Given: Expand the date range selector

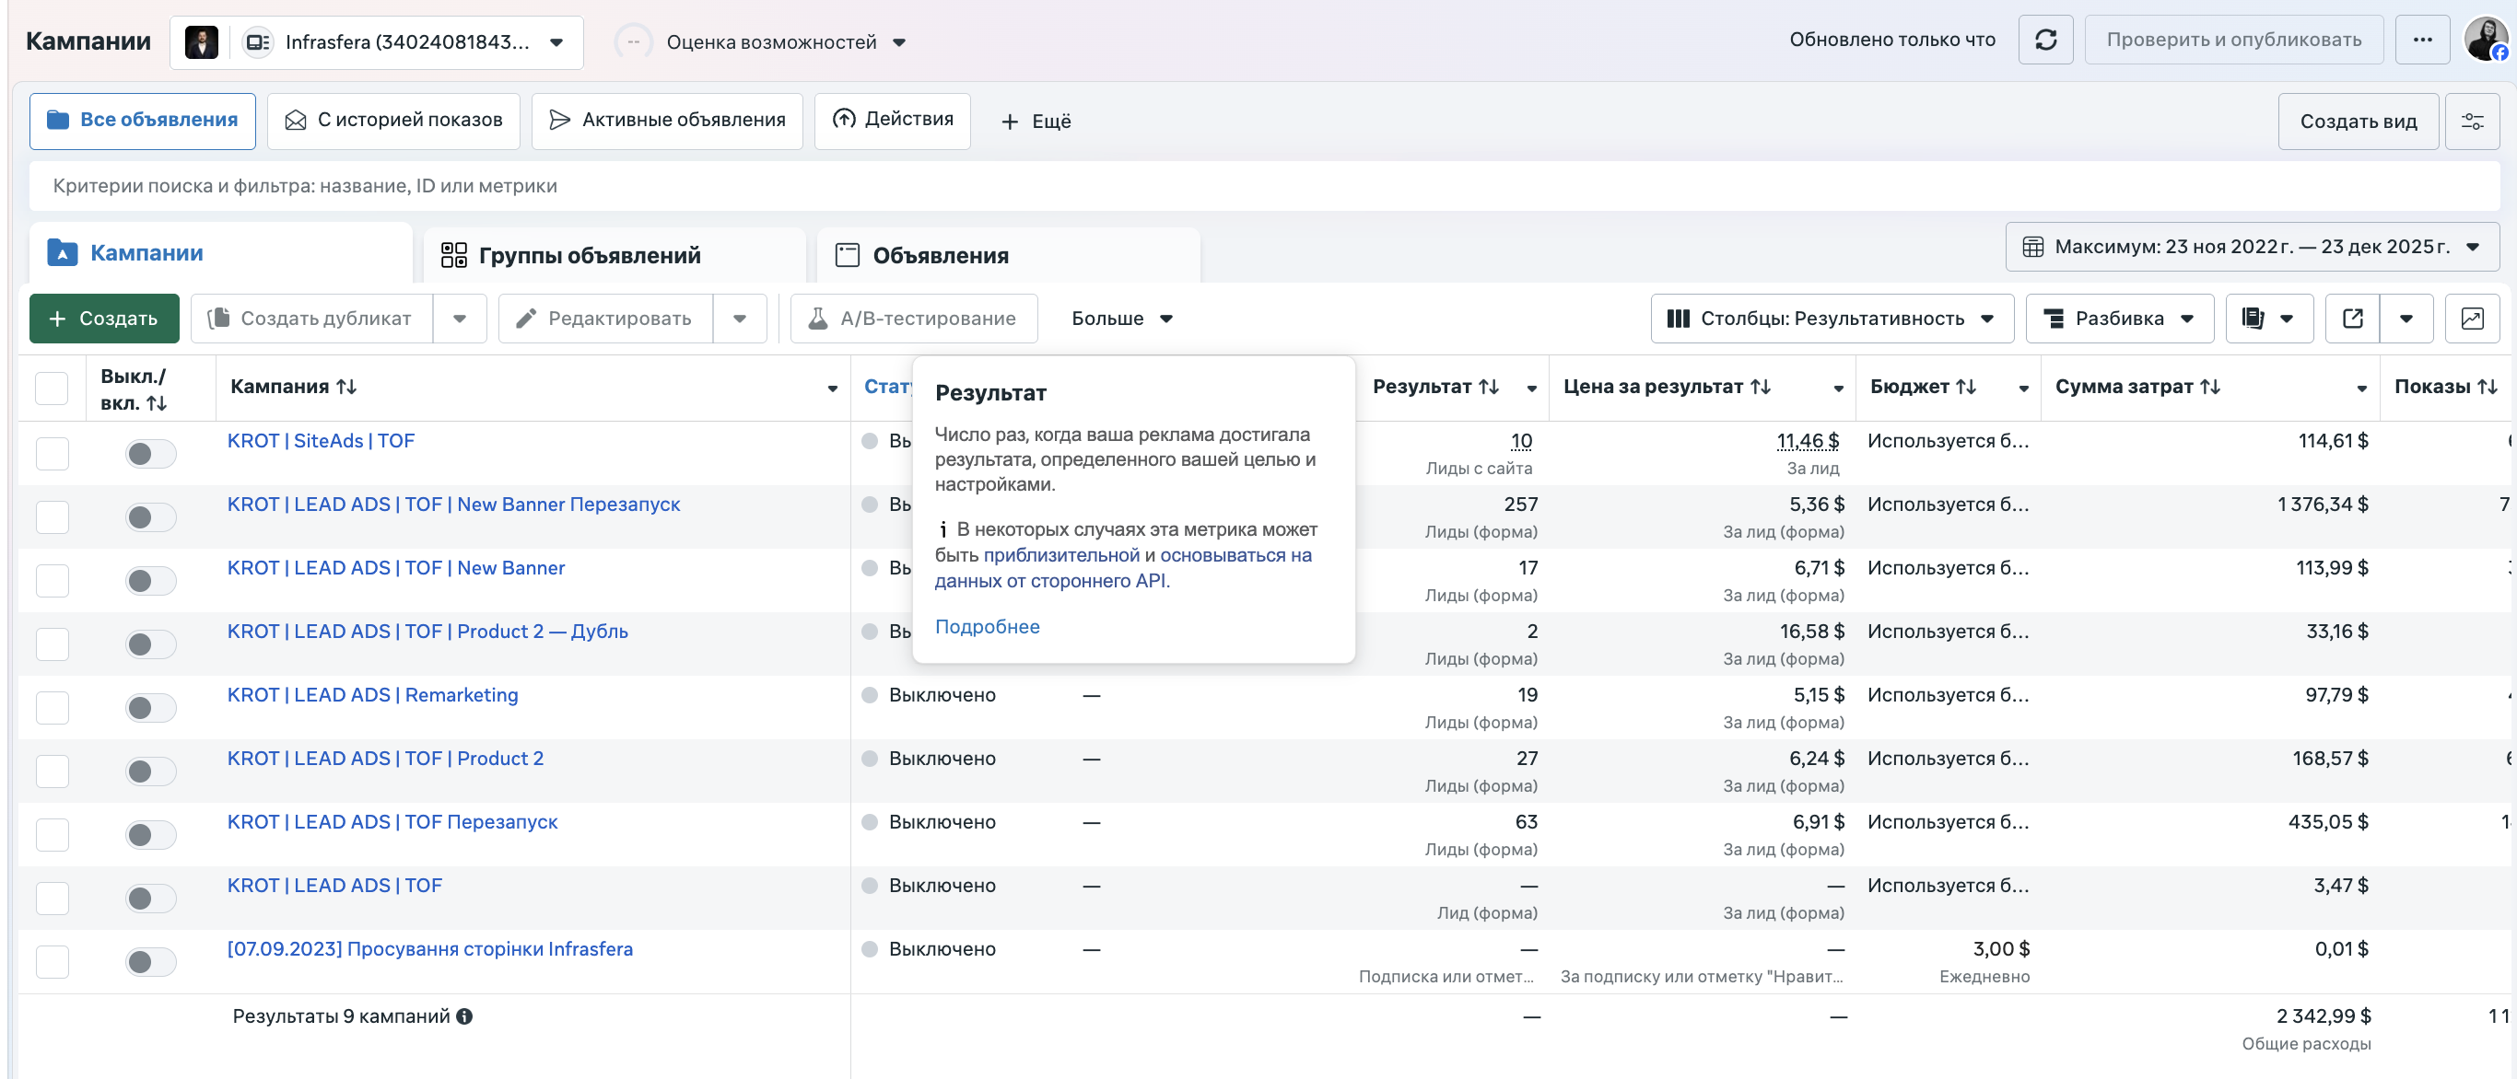Looking at the screenshot, I should click(2252, 247).
